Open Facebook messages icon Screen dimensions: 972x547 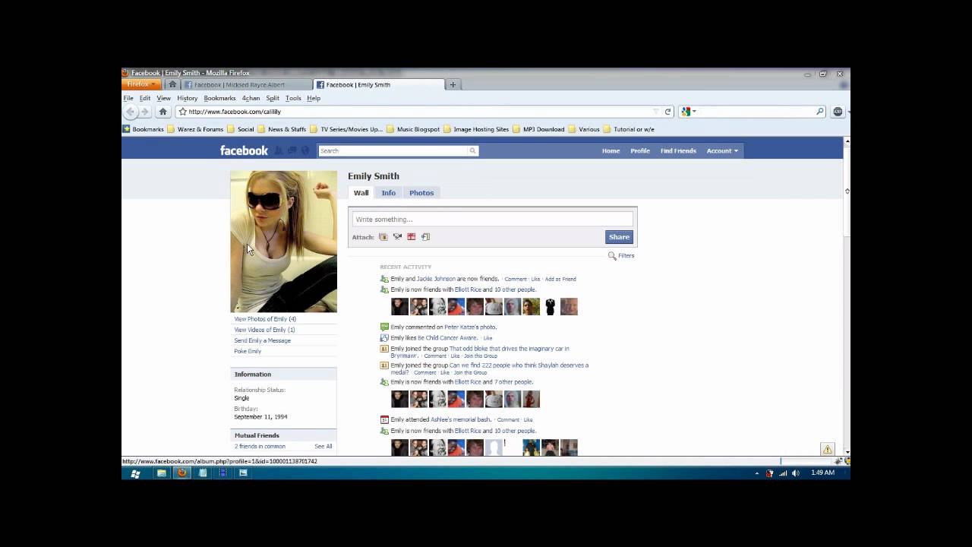[x=292, y=150]
